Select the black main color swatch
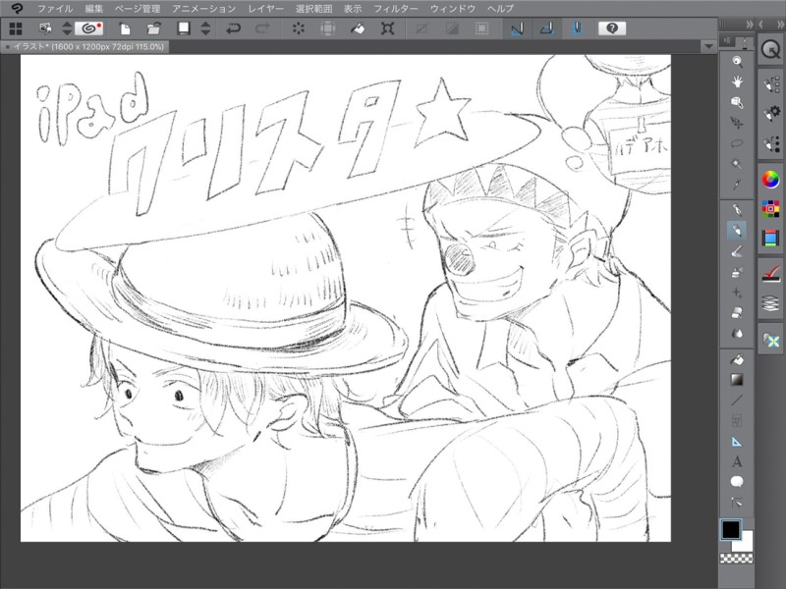Viewport: 786px width, 589px height. click(x=731, y=529)
